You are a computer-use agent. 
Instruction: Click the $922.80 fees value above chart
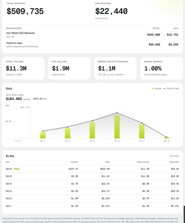pyautogui.click(x=38, y=99)
